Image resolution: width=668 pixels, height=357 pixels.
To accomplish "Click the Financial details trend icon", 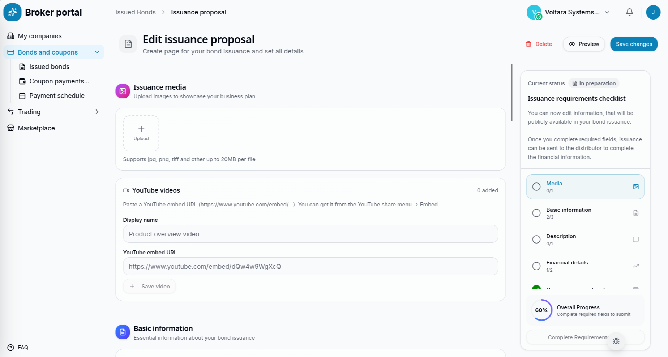I will 636,266.
